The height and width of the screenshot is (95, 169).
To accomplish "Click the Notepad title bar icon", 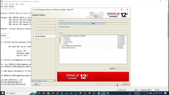I will pos(2,1).
